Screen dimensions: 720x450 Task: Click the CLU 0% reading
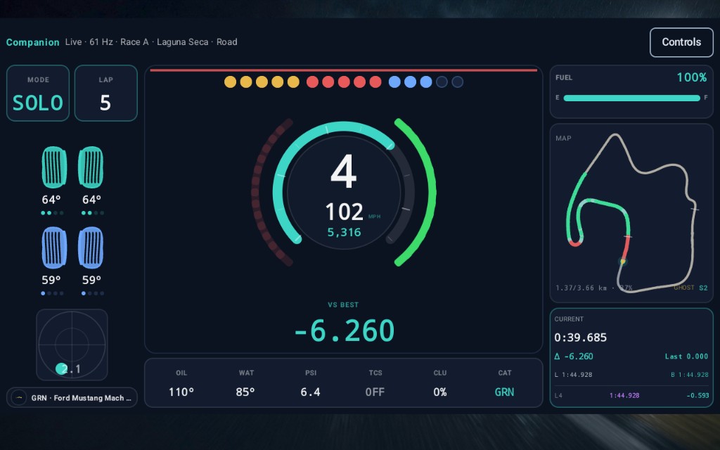tap(440, 383)
